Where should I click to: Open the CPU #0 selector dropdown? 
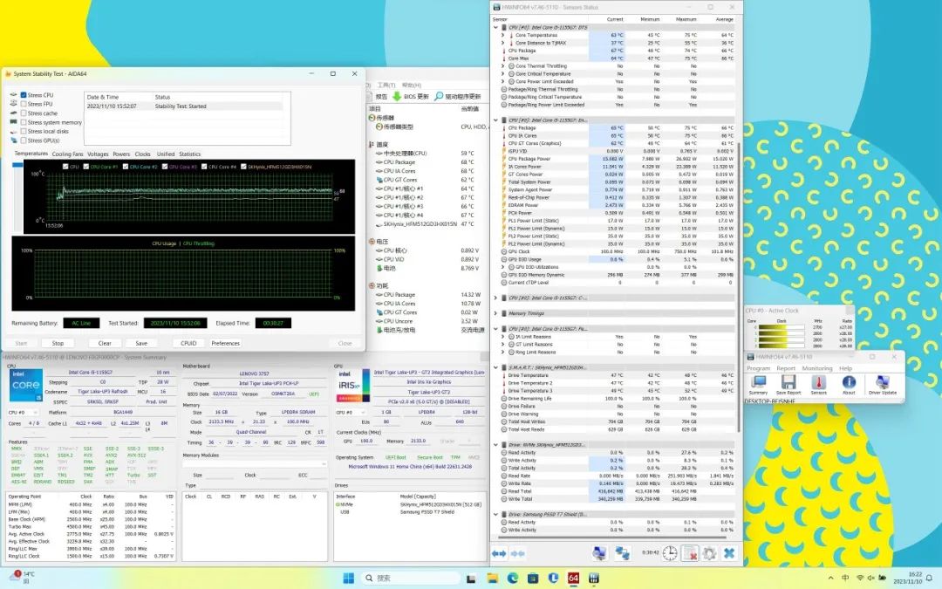tap(26, 412)
